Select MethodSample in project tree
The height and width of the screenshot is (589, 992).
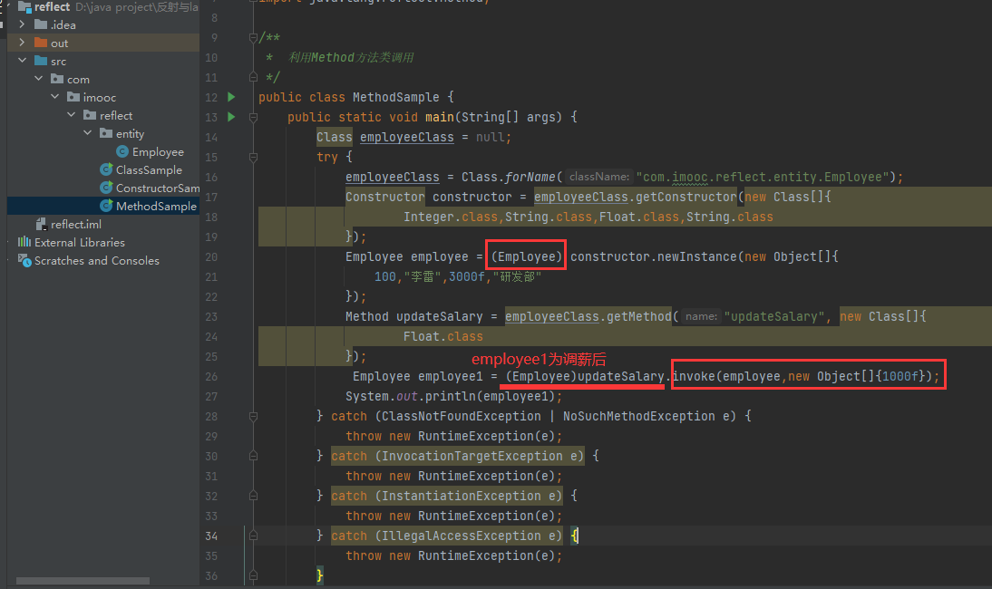click(156, 207)
